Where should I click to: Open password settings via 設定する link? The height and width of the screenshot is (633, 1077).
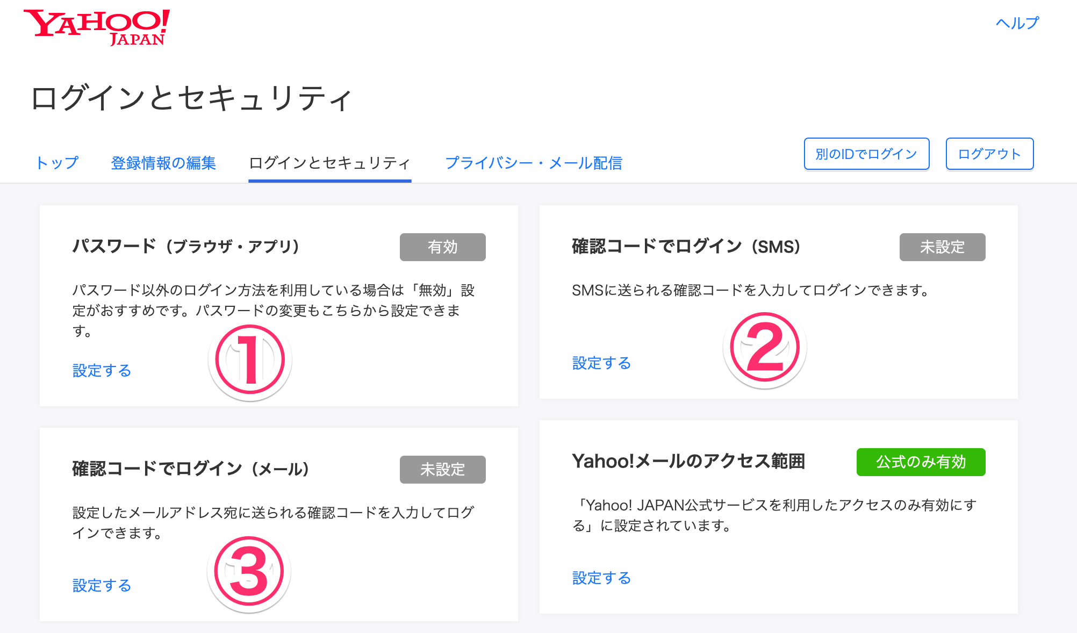101,370
